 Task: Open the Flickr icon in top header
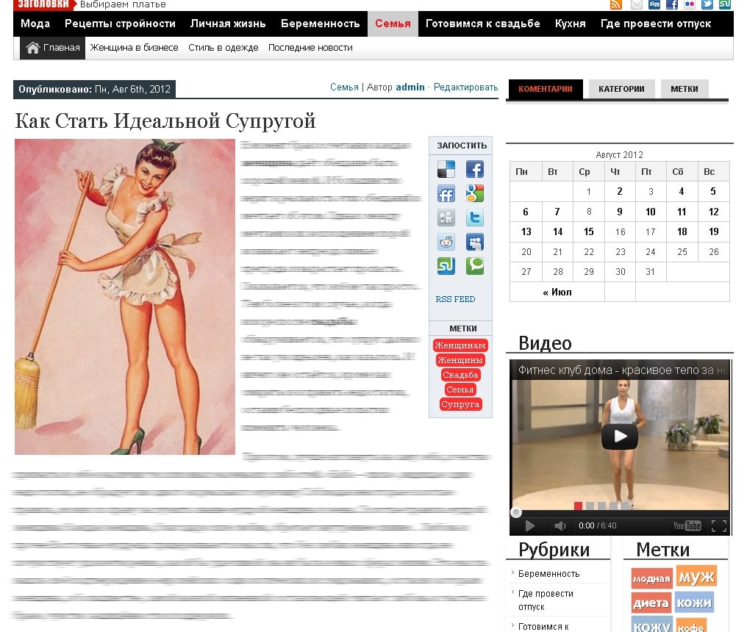pyautogui.click(x=689, y=4)
